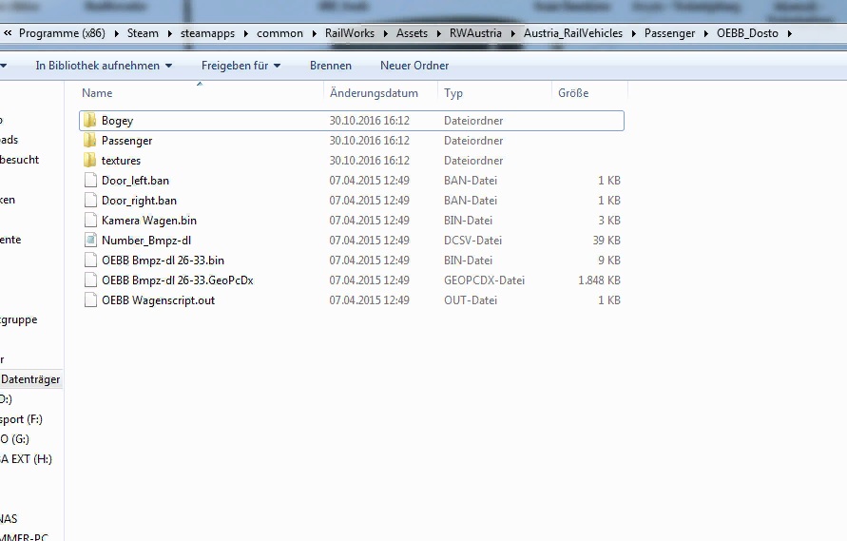
Task: Click the Passenger folder icon
Action: [x=89, y=140]
